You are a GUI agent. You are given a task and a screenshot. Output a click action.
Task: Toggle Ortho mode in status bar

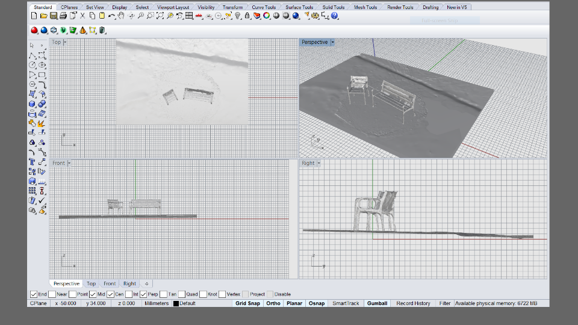pos(273,303)
